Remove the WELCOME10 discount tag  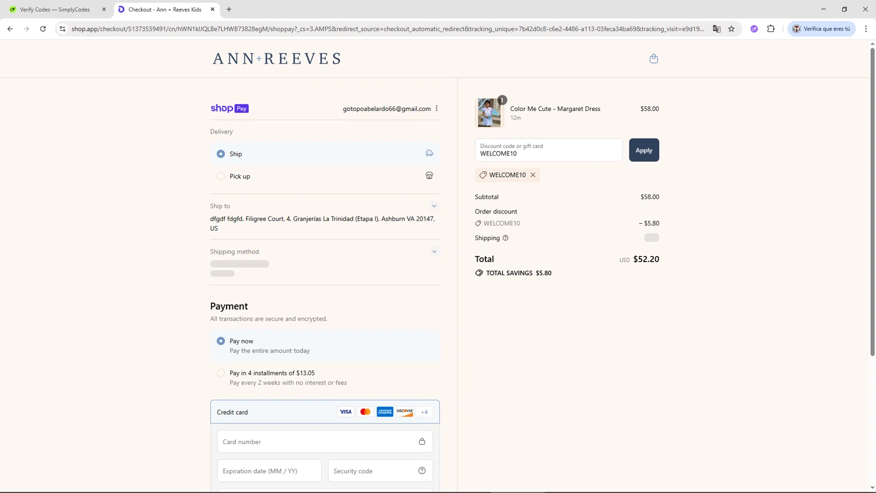click(533, 175)
